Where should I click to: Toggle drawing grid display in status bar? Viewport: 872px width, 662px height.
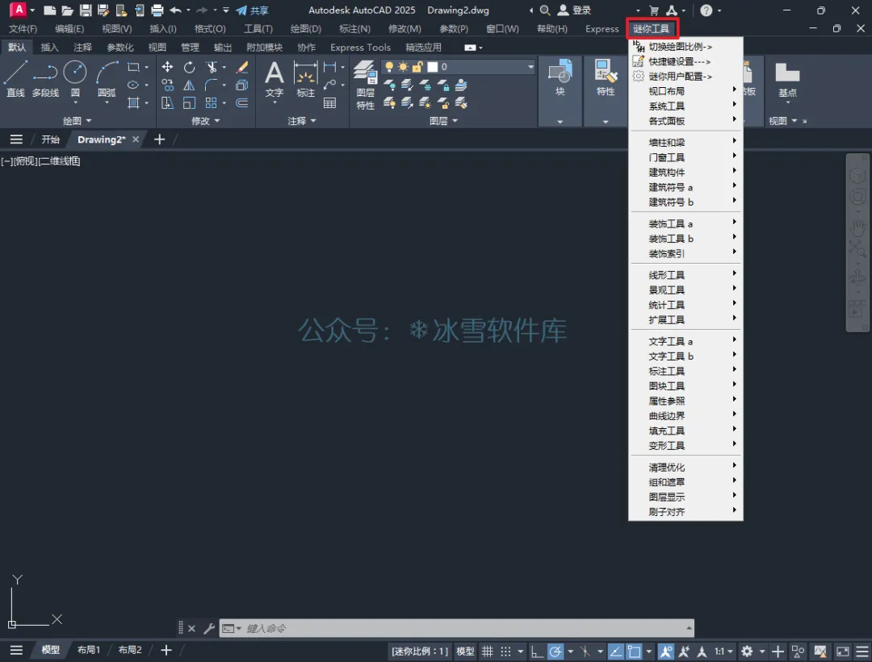(x=487, y=651)
